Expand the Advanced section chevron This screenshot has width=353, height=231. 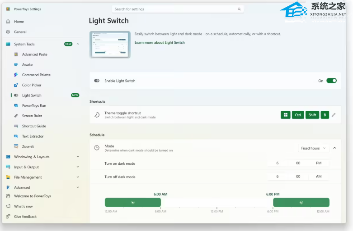click(78, 187)
